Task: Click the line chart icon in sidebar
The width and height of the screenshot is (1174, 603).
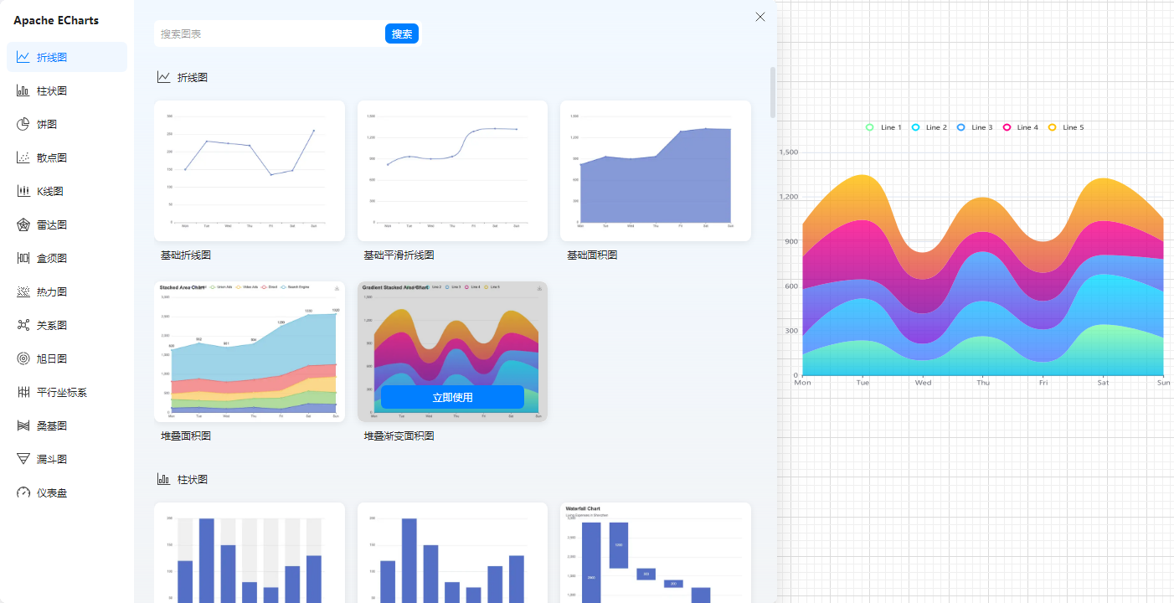Action: pyautogui.click(x=23, y=57)
